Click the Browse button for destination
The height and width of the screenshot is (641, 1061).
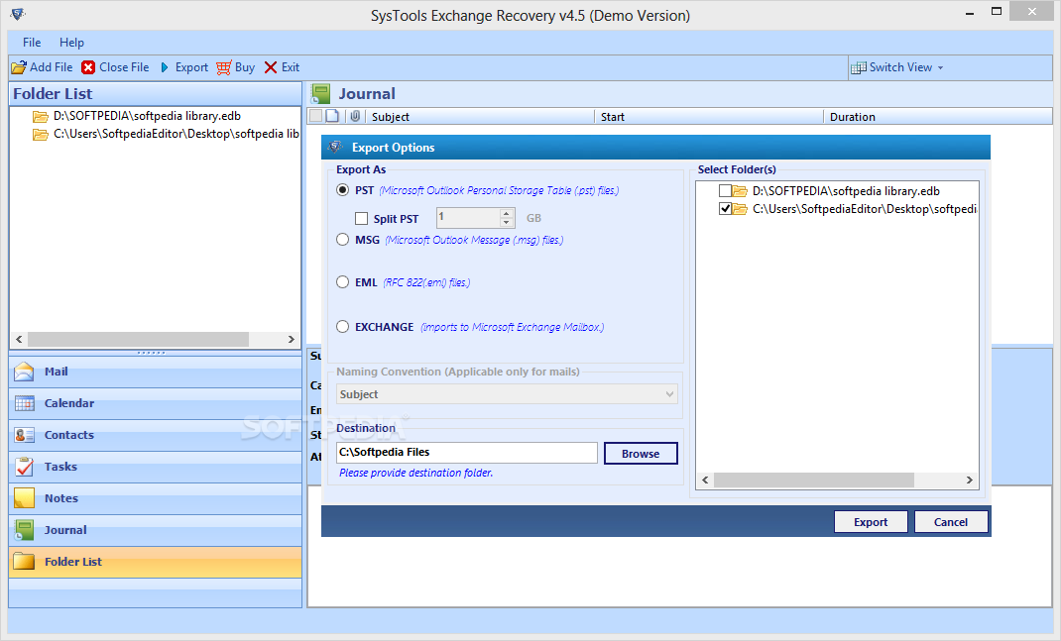click(641, 454)
